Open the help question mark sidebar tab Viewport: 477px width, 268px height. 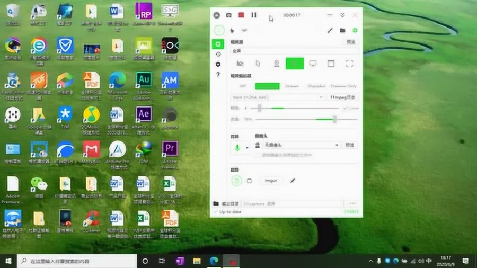coord(218,75)
